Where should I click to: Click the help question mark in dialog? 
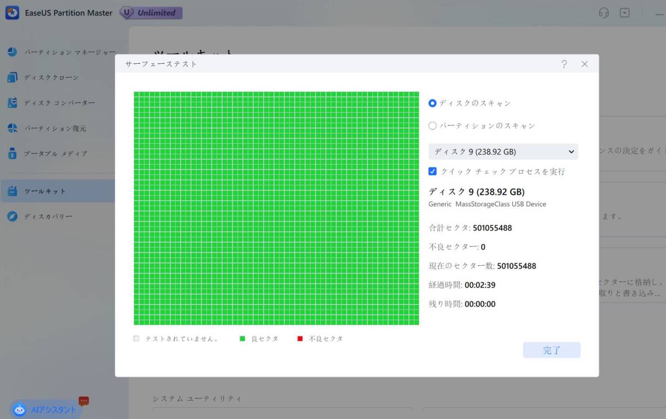coord(564,64)
